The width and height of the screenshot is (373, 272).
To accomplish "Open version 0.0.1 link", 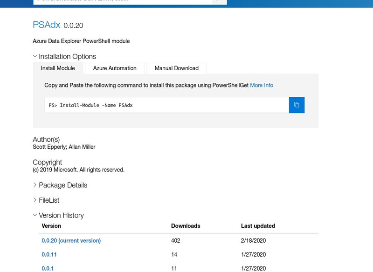I will pos(48,268).
